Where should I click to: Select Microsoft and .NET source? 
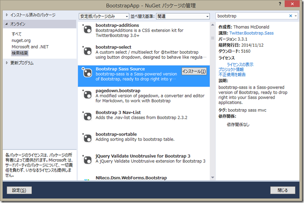(30, 47)
